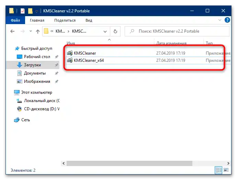Image resolution: width=237 pixels, height=180 pixels.
Task: Click the KMSC... breadcrumb segment
Action: (x=79, y=31)
